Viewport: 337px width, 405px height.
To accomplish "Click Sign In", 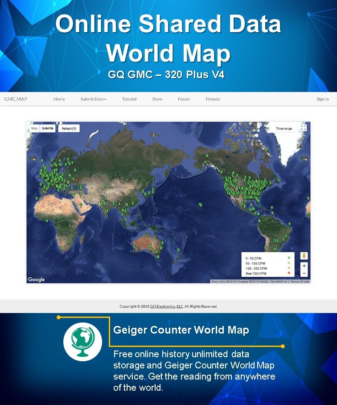I will click(323, 99).
